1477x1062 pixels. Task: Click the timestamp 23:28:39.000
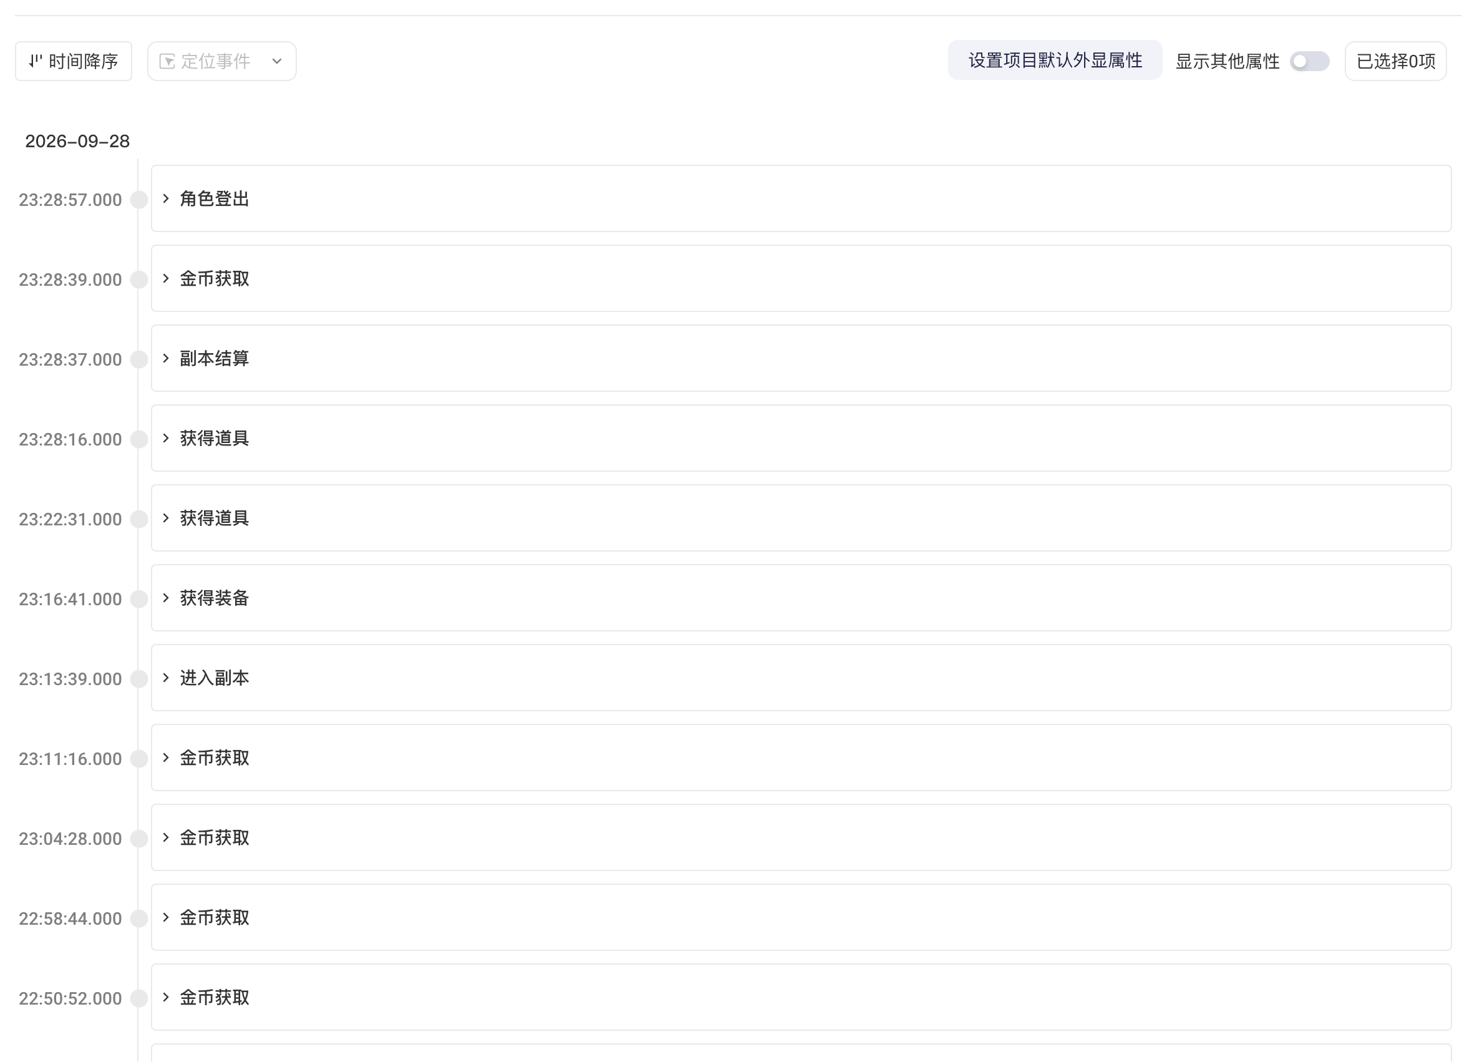coord(70,280)
